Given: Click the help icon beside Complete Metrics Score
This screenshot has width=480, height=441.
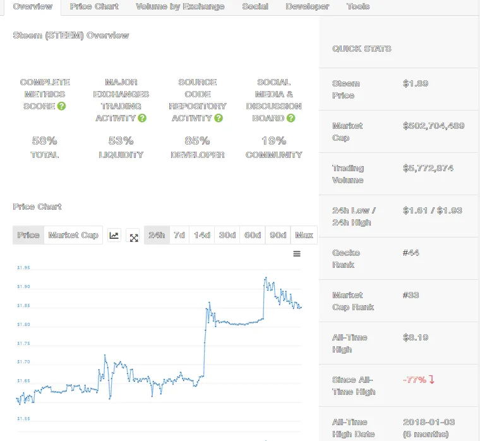Looking at the screenshot, I should tap(61, 106).
